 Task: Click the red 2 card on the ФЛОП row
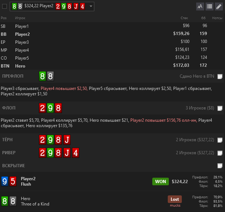42,108
